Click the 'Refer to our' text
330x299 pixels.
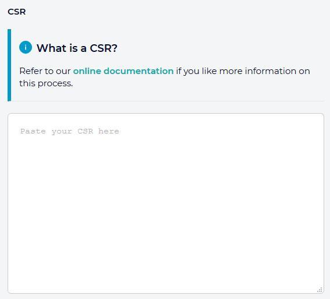tap(45, 71)
